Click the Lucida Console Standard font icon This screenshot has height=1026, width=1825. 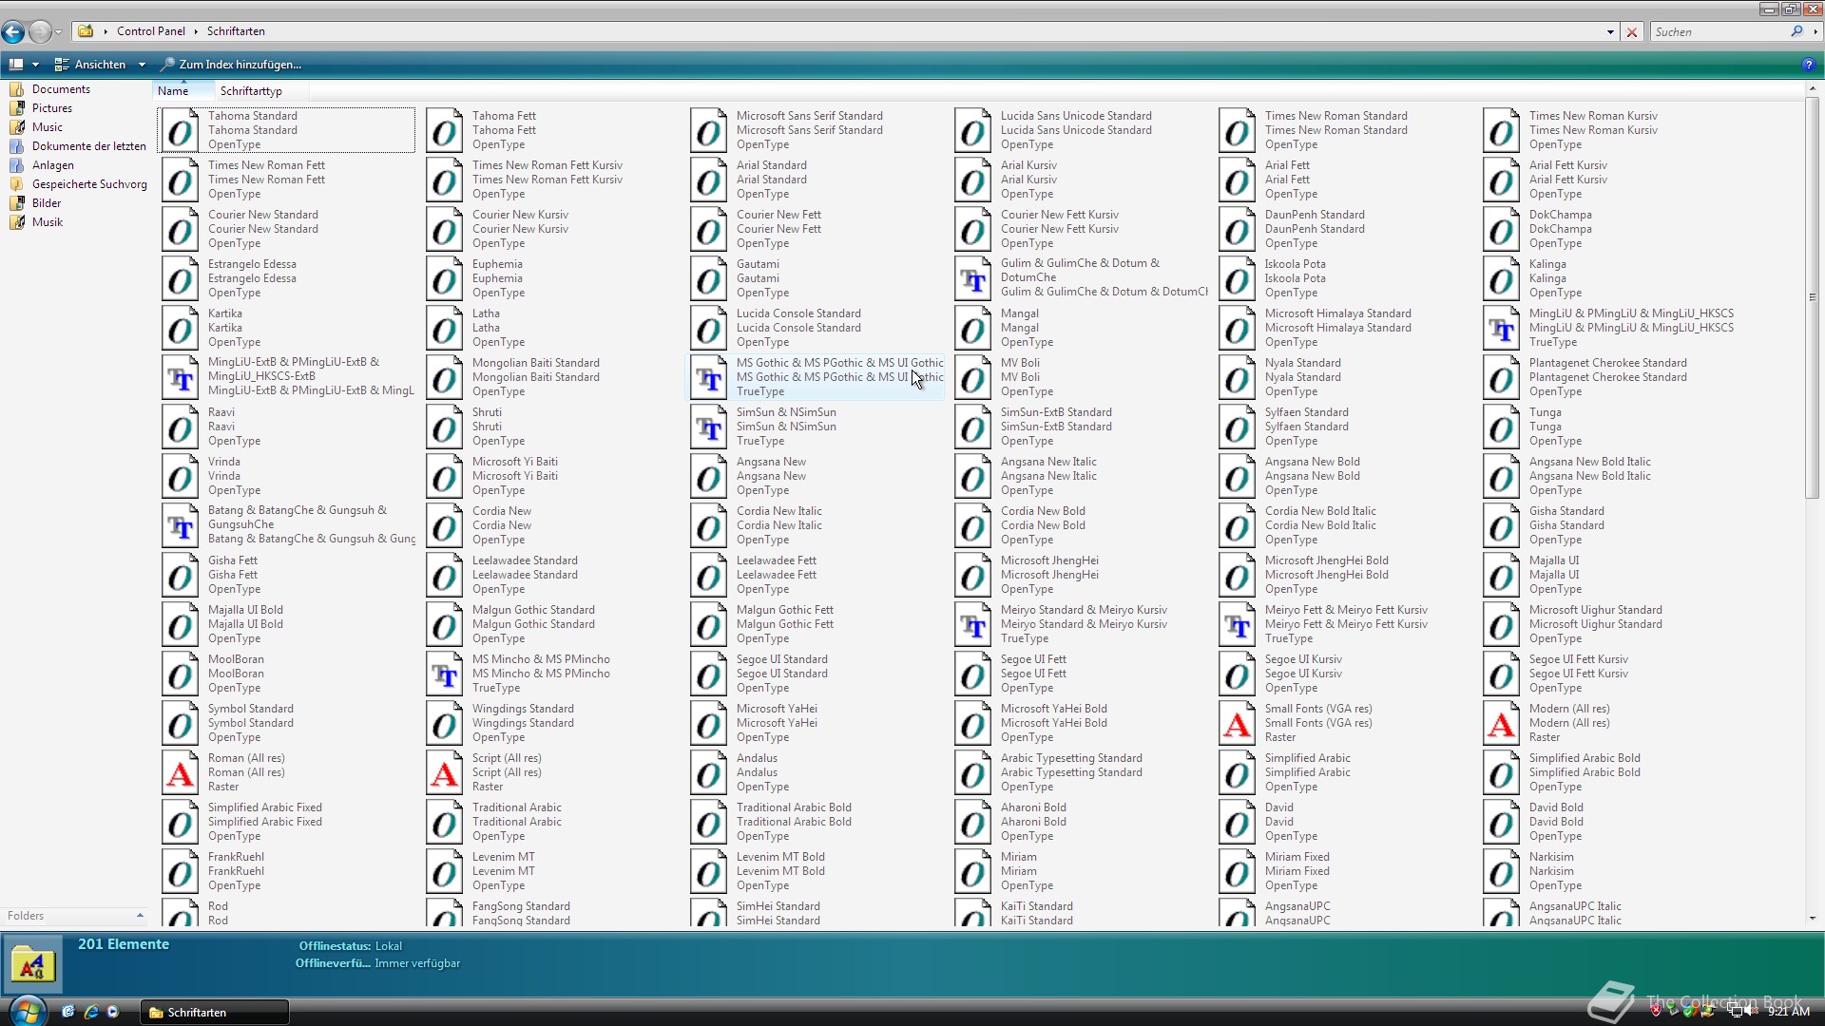coord(708,328)
